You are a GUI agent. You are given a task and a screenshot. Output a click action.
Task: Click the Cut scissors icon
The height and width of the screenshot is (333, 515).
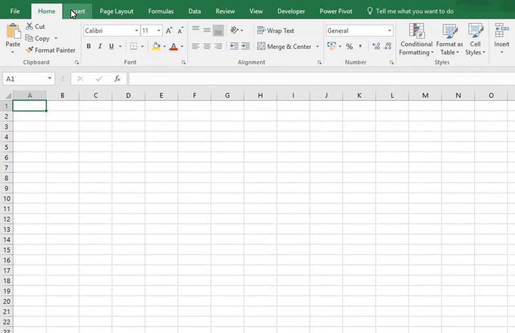pos(30,26)
